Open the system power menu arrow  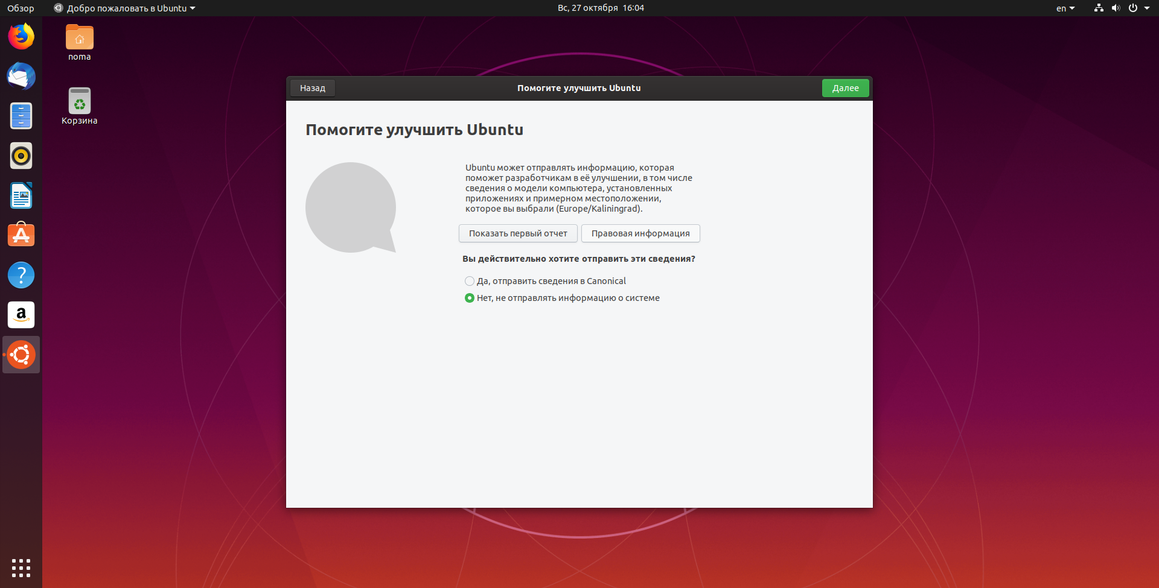tap(1147, 8)
